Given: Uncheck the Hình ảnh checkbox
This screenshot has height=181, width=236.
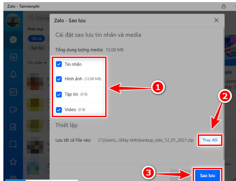Looking at the screenshot, I should (x=59, y=79).
